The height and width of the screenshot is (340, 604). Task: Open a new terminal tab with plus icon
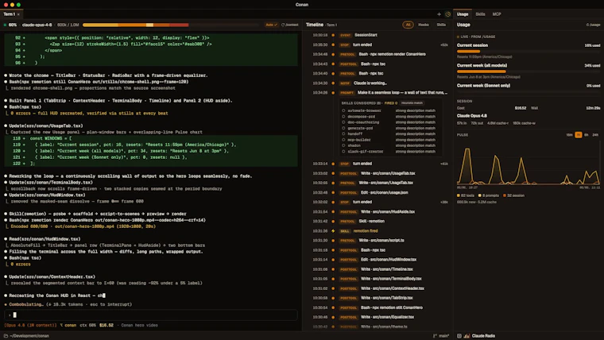(439, 14)
